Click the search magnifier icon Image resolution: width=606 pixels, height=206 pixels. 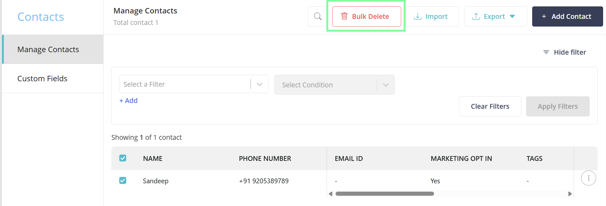318,16
